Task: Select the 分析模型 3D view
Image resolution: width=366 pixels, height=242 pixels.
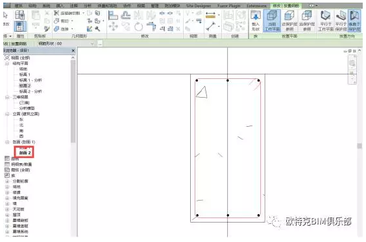Action: pos(27,108)
